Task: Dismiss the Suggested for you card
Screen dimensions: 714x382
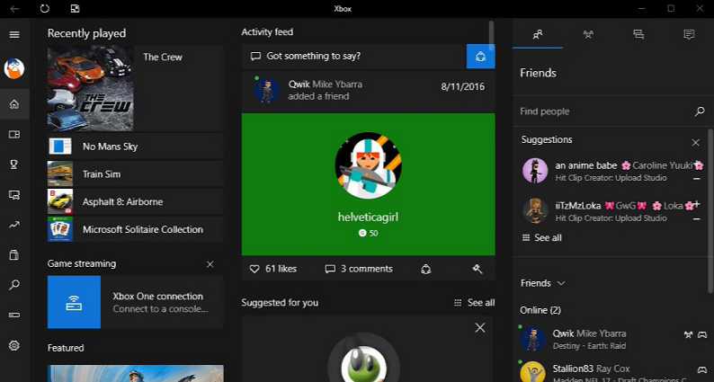Action: coord(480,328)
